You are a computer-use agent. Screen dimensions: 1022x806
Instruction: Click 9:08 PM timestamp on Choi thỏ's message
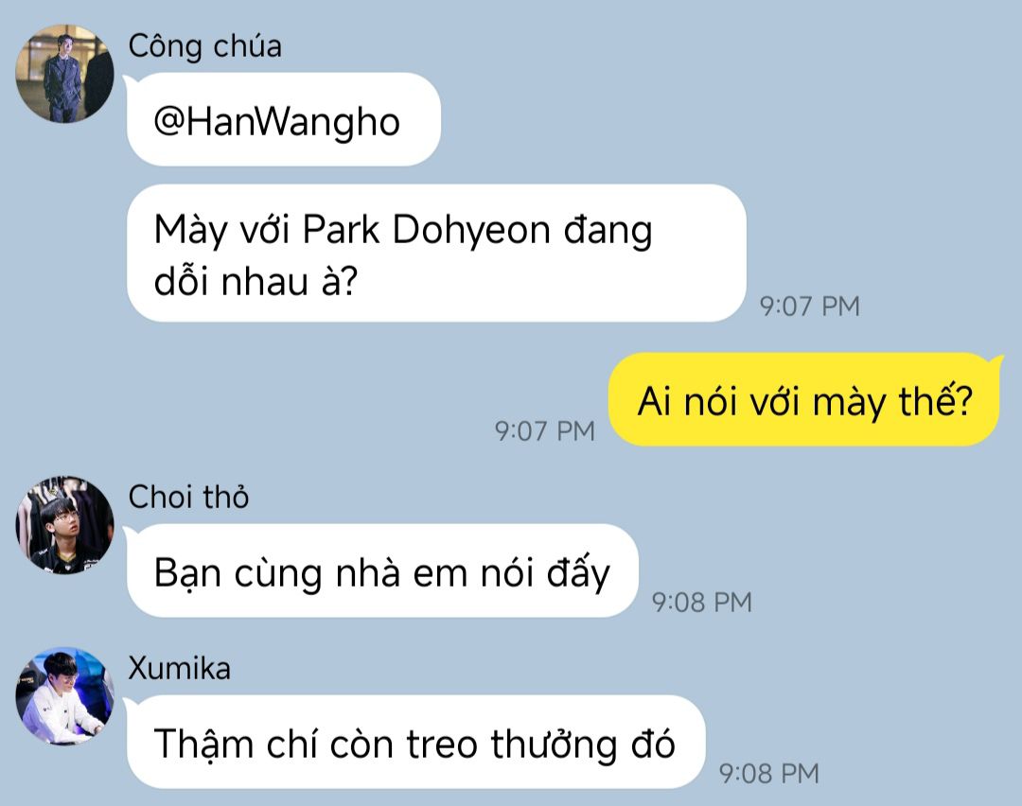point(702,602)
